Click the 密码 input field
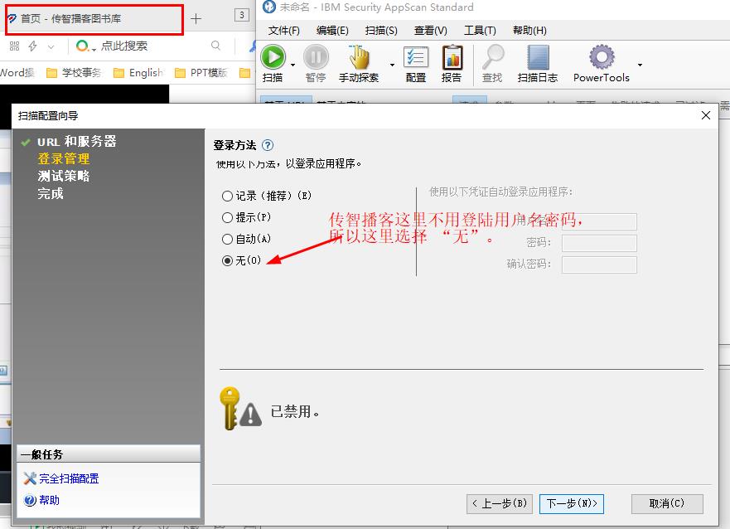Viewport: 730px width, 529px height. click(x=599, y=243)
